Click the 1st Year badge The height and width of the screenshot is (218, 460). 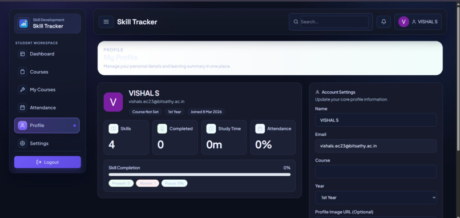click(x=175, y=112)
